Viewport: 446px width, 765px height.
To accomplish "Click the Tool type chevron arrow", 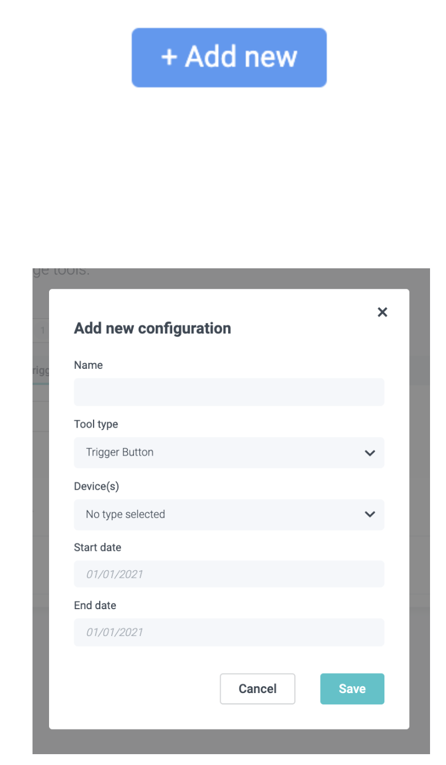I will tap(370, 453).
